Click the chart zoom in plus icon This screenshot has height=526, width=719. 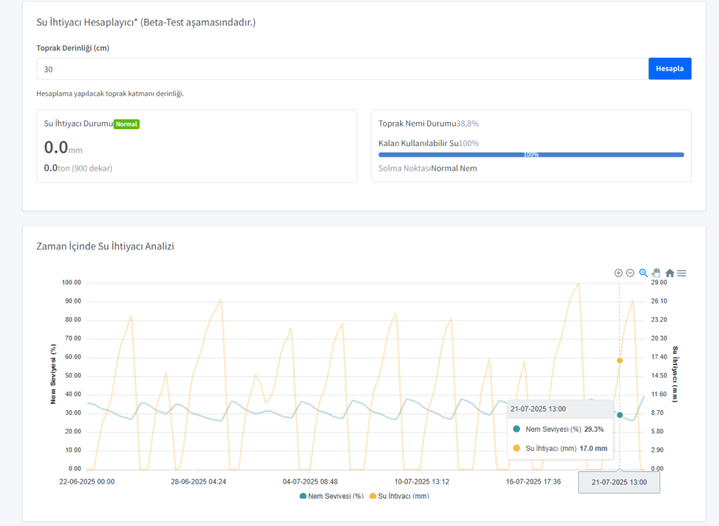click(x=619, y=273)
